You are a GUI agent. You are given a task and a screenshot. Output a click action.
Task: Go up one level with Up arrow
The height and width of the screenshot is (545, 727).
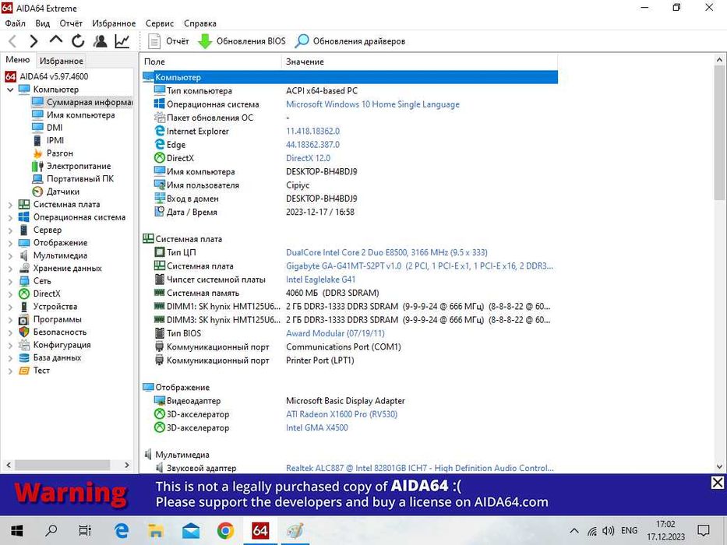pyautogui.click(x=55, y=40)
